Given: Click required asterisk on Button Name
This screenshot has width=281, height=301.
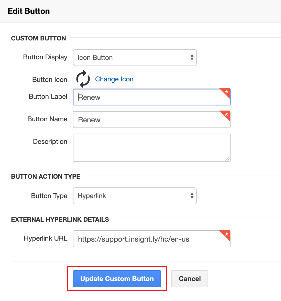Looking at the screenshot, I should pos(226,115).
